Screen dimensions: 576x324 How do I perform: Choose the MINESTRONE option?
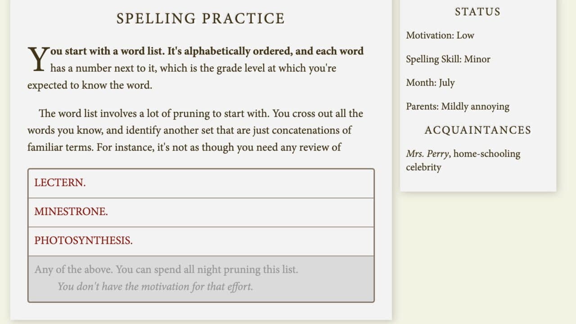[201, 212]
